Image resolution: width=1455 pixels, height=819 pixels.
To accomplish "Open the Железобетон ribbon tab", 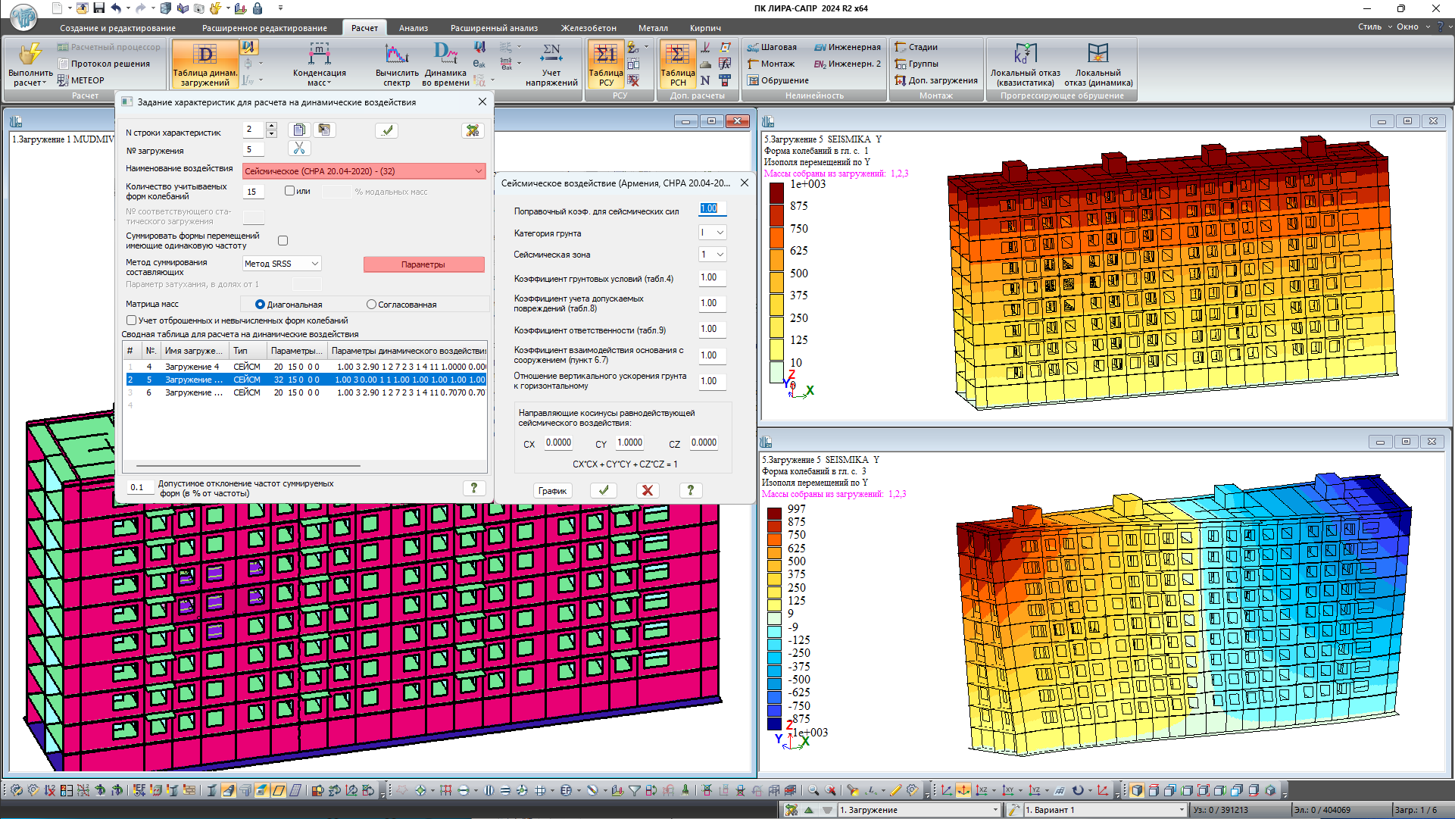I will [589, 28].
